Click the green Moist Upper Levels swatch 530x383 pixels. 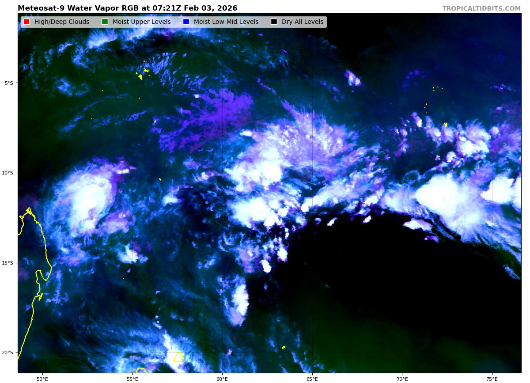105,22
